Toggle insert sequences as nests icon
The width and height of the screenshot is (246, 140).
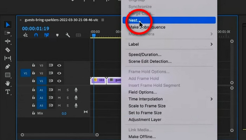tap(25, 35)
